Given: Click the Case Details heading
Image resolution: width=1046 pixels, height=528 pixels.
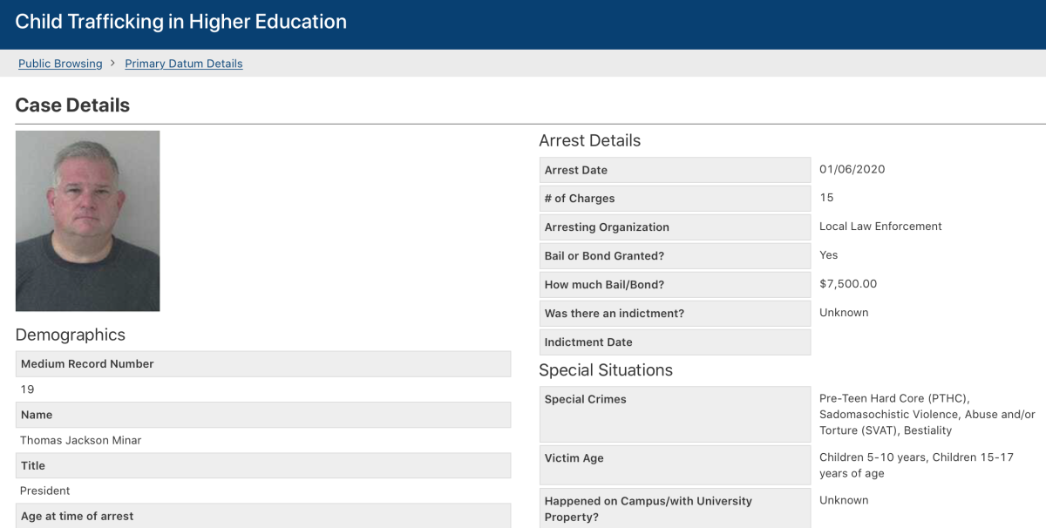Looking at the screenshot, I should point(72,105).
